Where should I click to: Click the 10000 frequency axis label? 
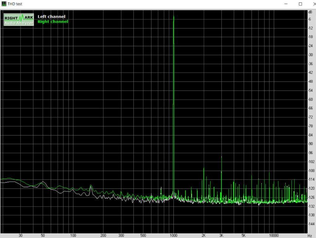tap(274, 236)
